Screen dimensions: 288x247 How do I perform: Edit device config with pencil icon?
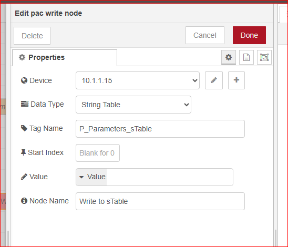click(214, 80)
